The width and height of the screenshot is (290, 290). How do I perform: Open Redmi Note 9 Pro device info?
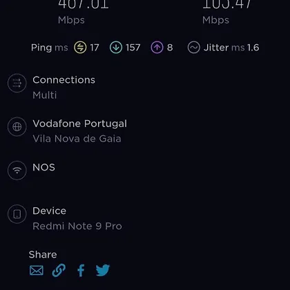77,226
